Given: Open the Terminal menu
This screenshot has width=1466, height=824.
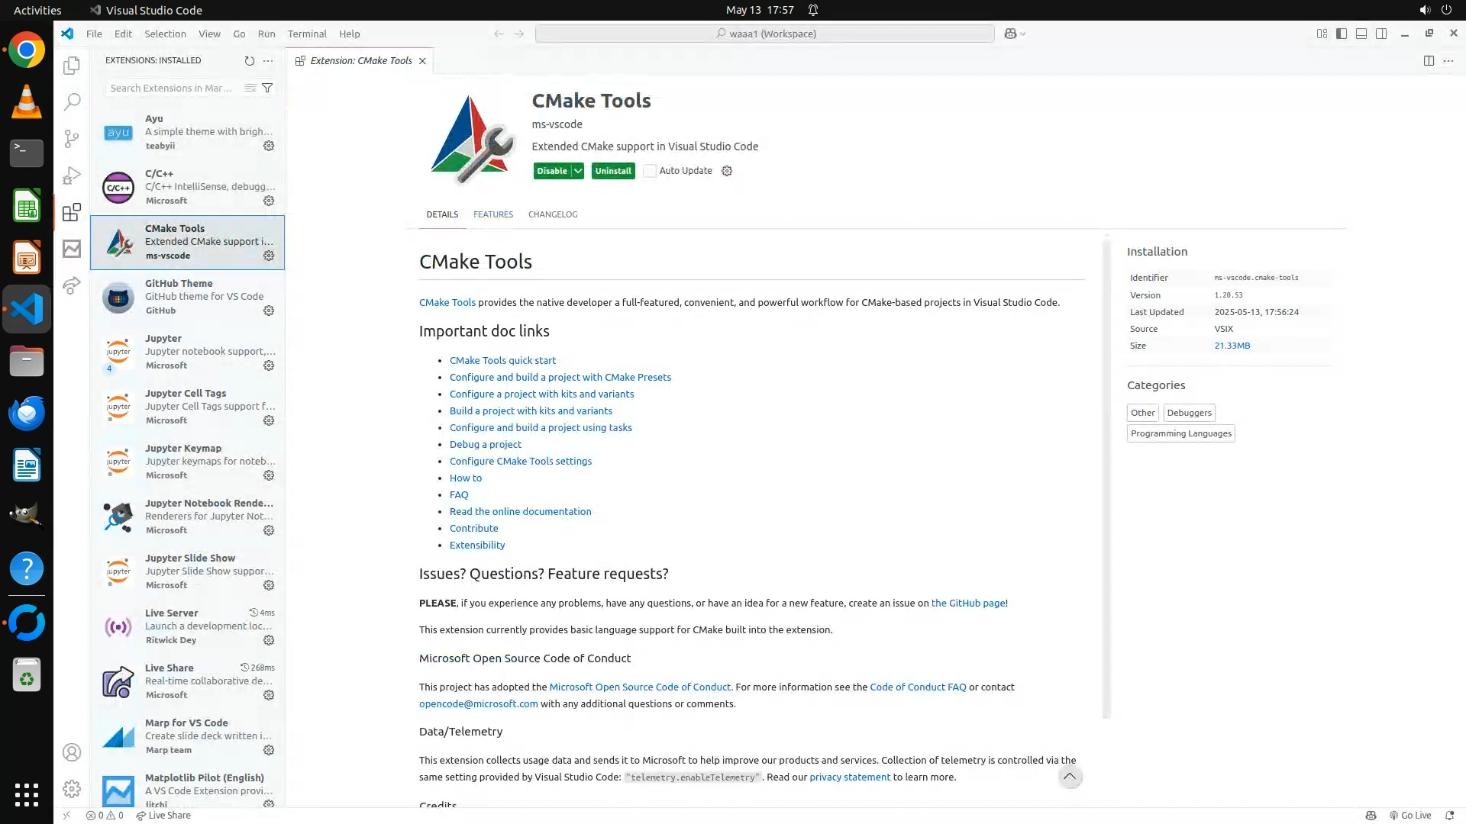Looking at the screenshot, I should click(307, 34).
